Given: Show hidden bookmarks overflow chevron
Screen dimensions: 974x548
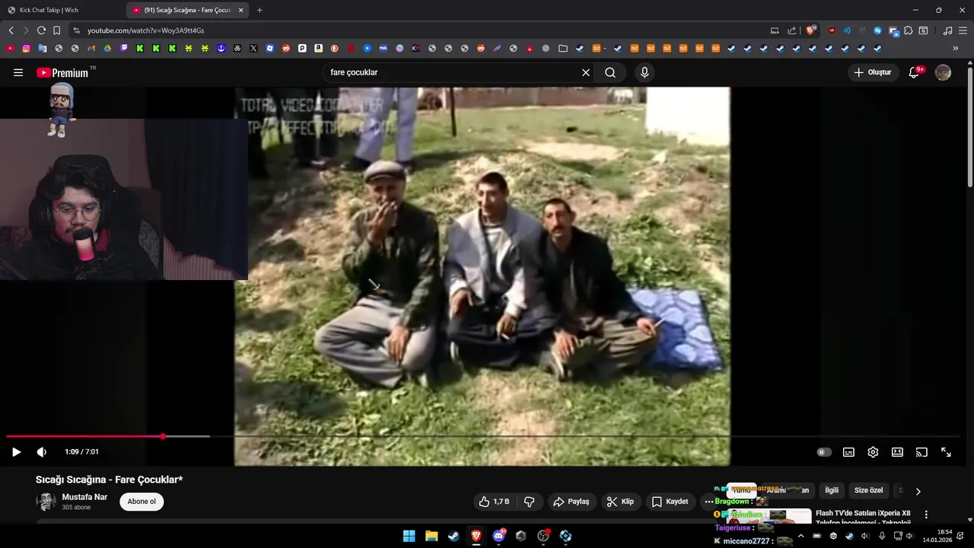Looking at the screenshot, I should [x=956, y=48].
